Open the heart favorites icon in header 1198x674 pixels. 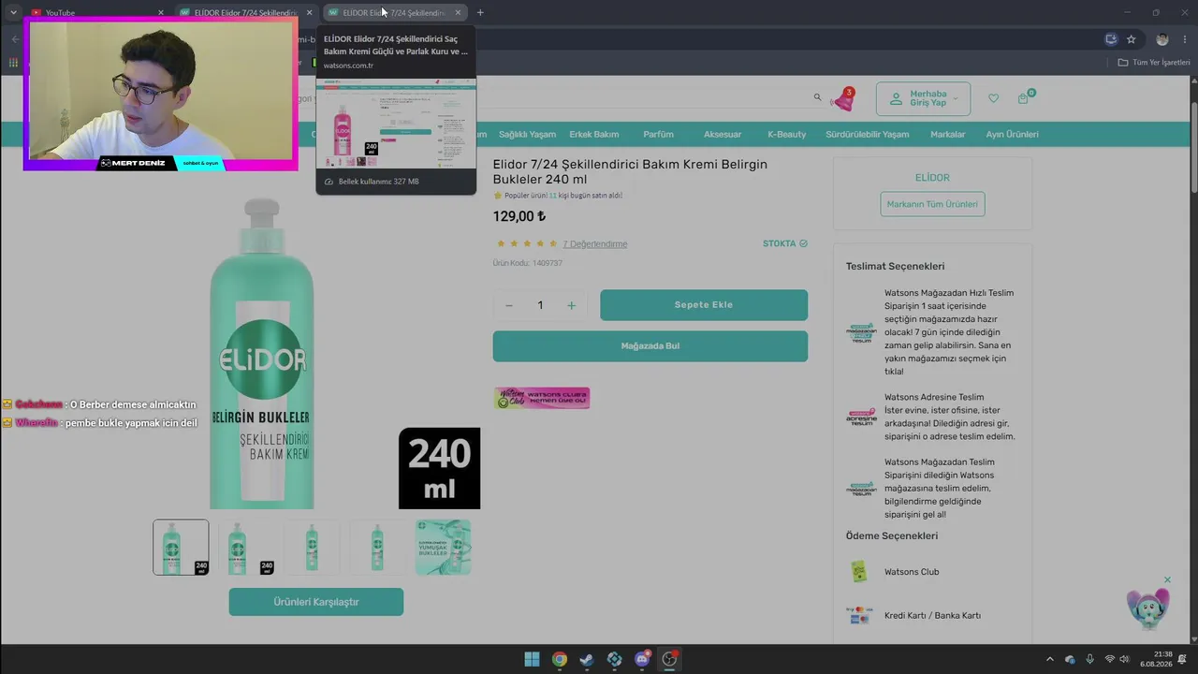click(x=993, y=98)
